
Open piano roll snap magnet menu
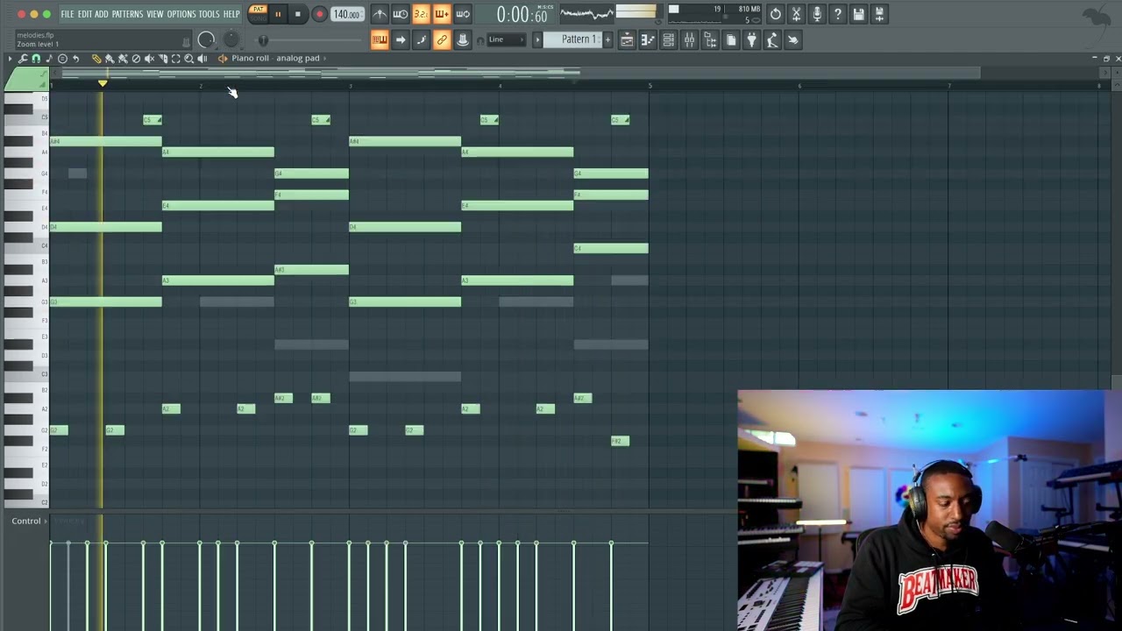point(36,59)
